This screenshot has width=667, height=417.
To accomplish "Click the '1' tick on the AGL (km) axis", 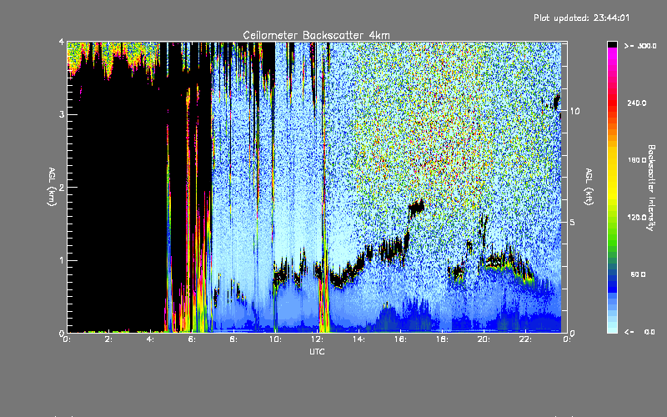I will click(62, 260).
